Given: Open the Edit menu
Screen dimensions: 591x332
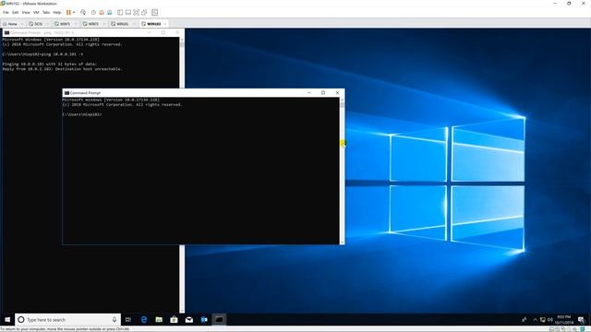Looking at the screenshot, I should pos(15,12).
